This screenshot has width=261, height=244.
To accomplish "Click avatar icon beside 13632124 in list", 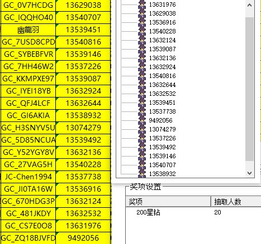I will 142,40.
